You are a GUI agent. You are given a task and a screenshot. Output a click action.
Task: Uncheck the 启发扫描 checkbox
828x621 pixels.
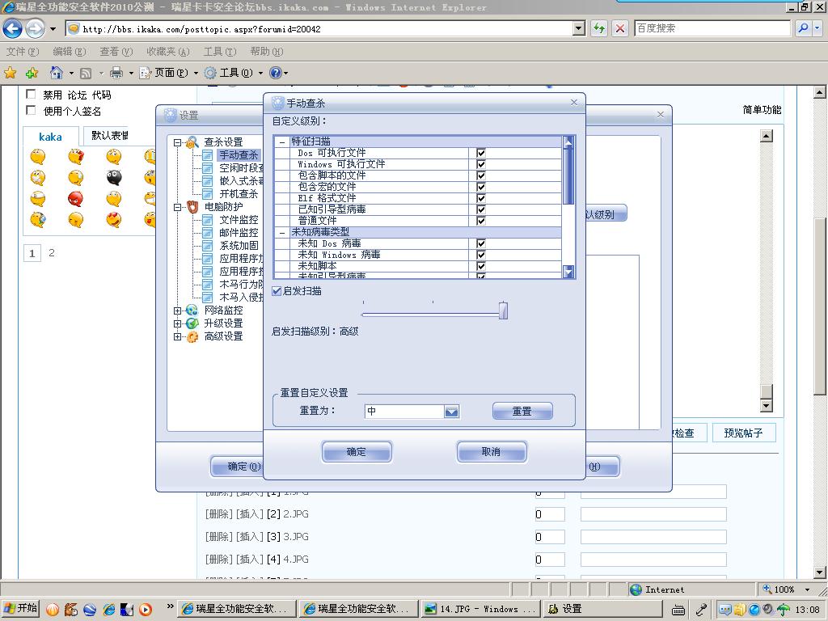click(277, 291)
